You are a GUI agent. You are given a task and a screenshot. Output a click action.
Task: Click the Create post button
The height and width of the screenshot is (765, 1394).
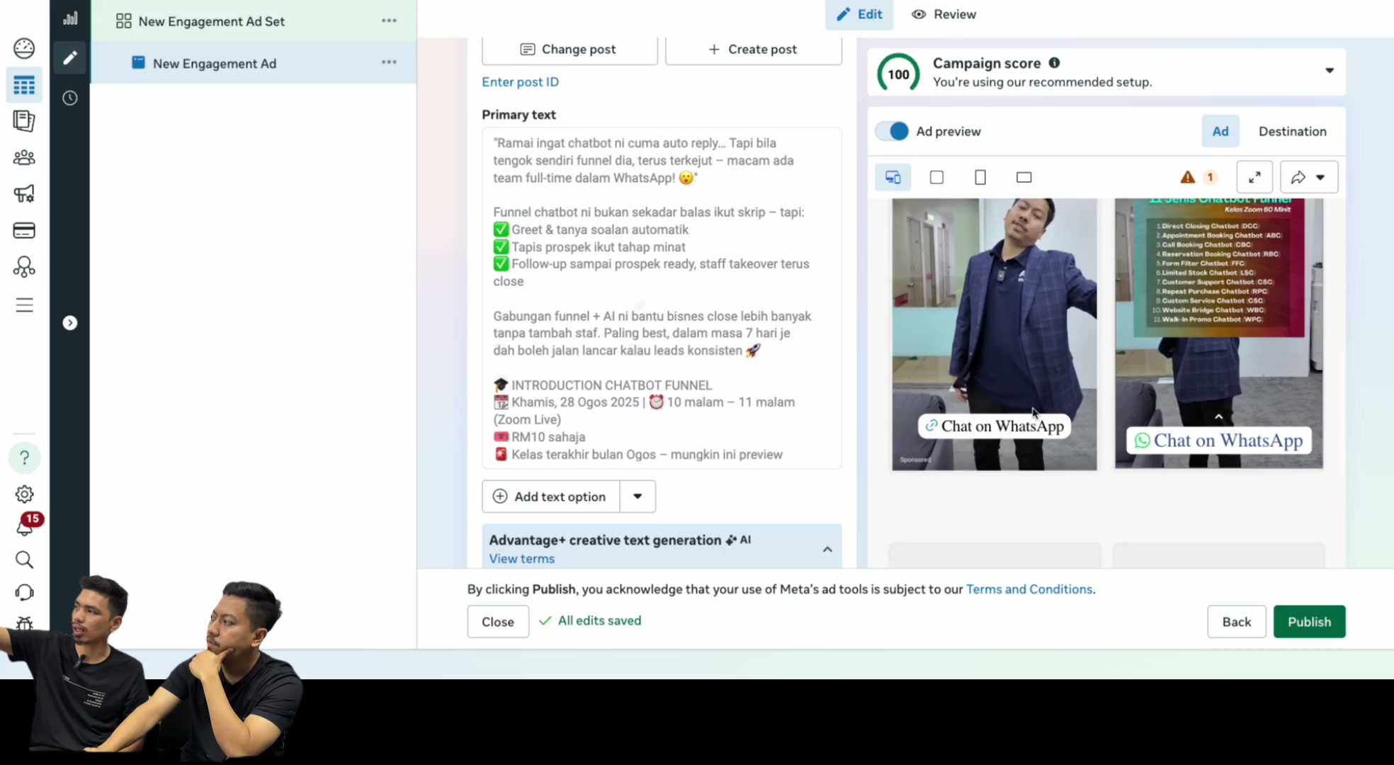pyautogui.click(x=754, y=50)
